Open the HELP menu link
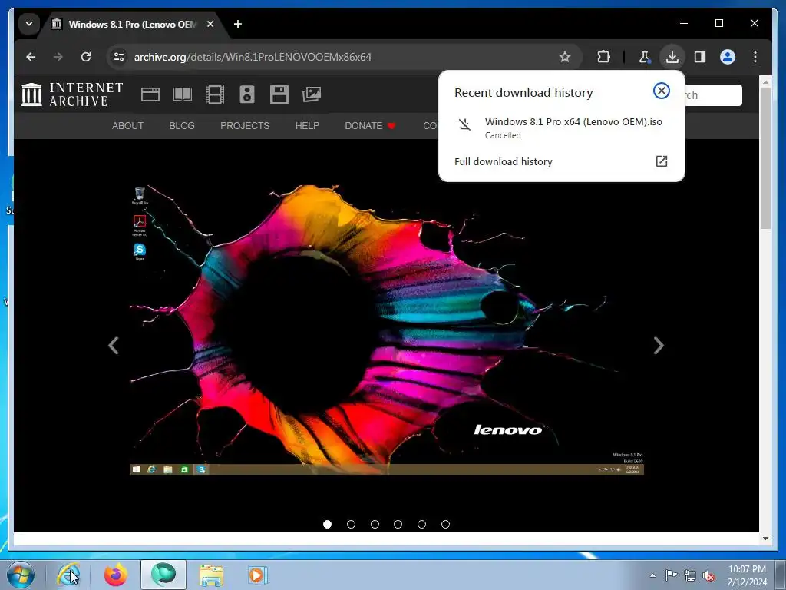The height and width of the screenshot is (590, 786). [x=307, y=126]
